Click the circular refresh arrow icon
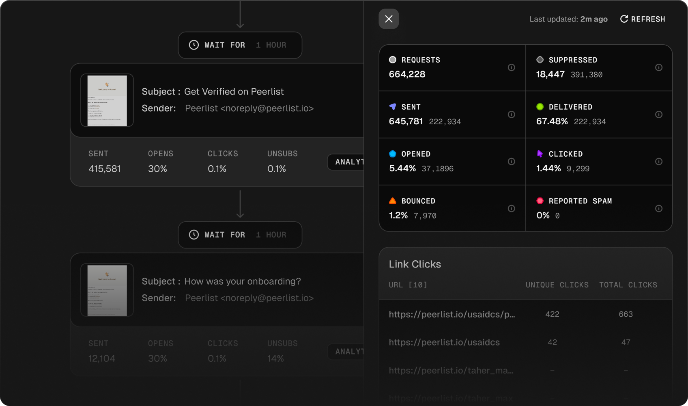The height and width of the screenshot is (406, 688). point(623,19)
